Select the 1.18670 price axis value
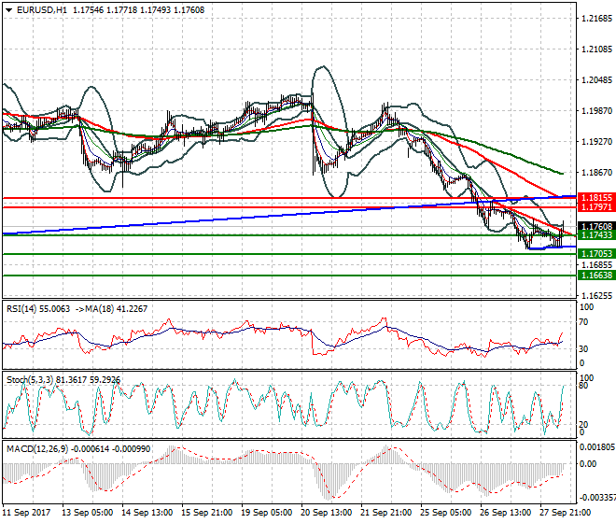Image resolution: width=616 pixels, height=523 pixels. [596, 172]
